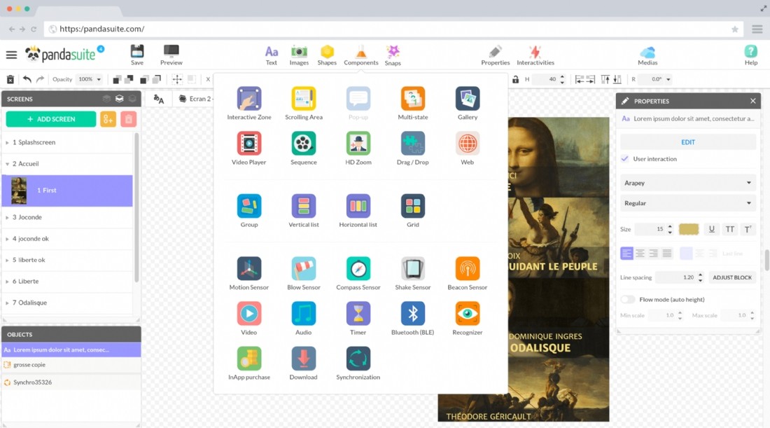This screenshot has width=770, height=428.
Task: Insert a Grid component
Action: point(412,206)
